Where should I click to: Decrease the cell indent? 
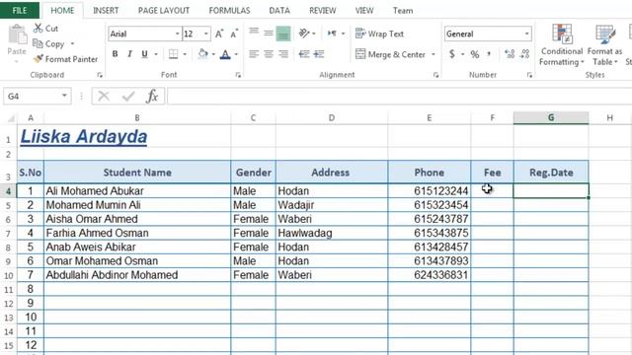tap(304, 54)
